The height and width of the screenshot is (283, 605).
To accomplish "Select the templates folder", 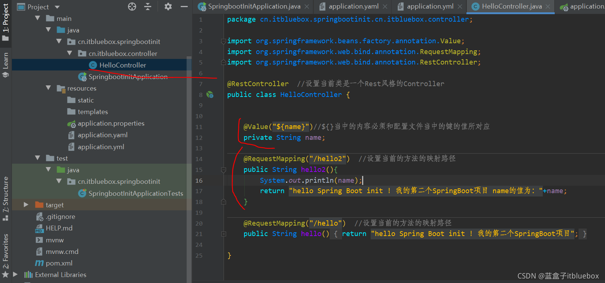I will (x=93, y=111).
